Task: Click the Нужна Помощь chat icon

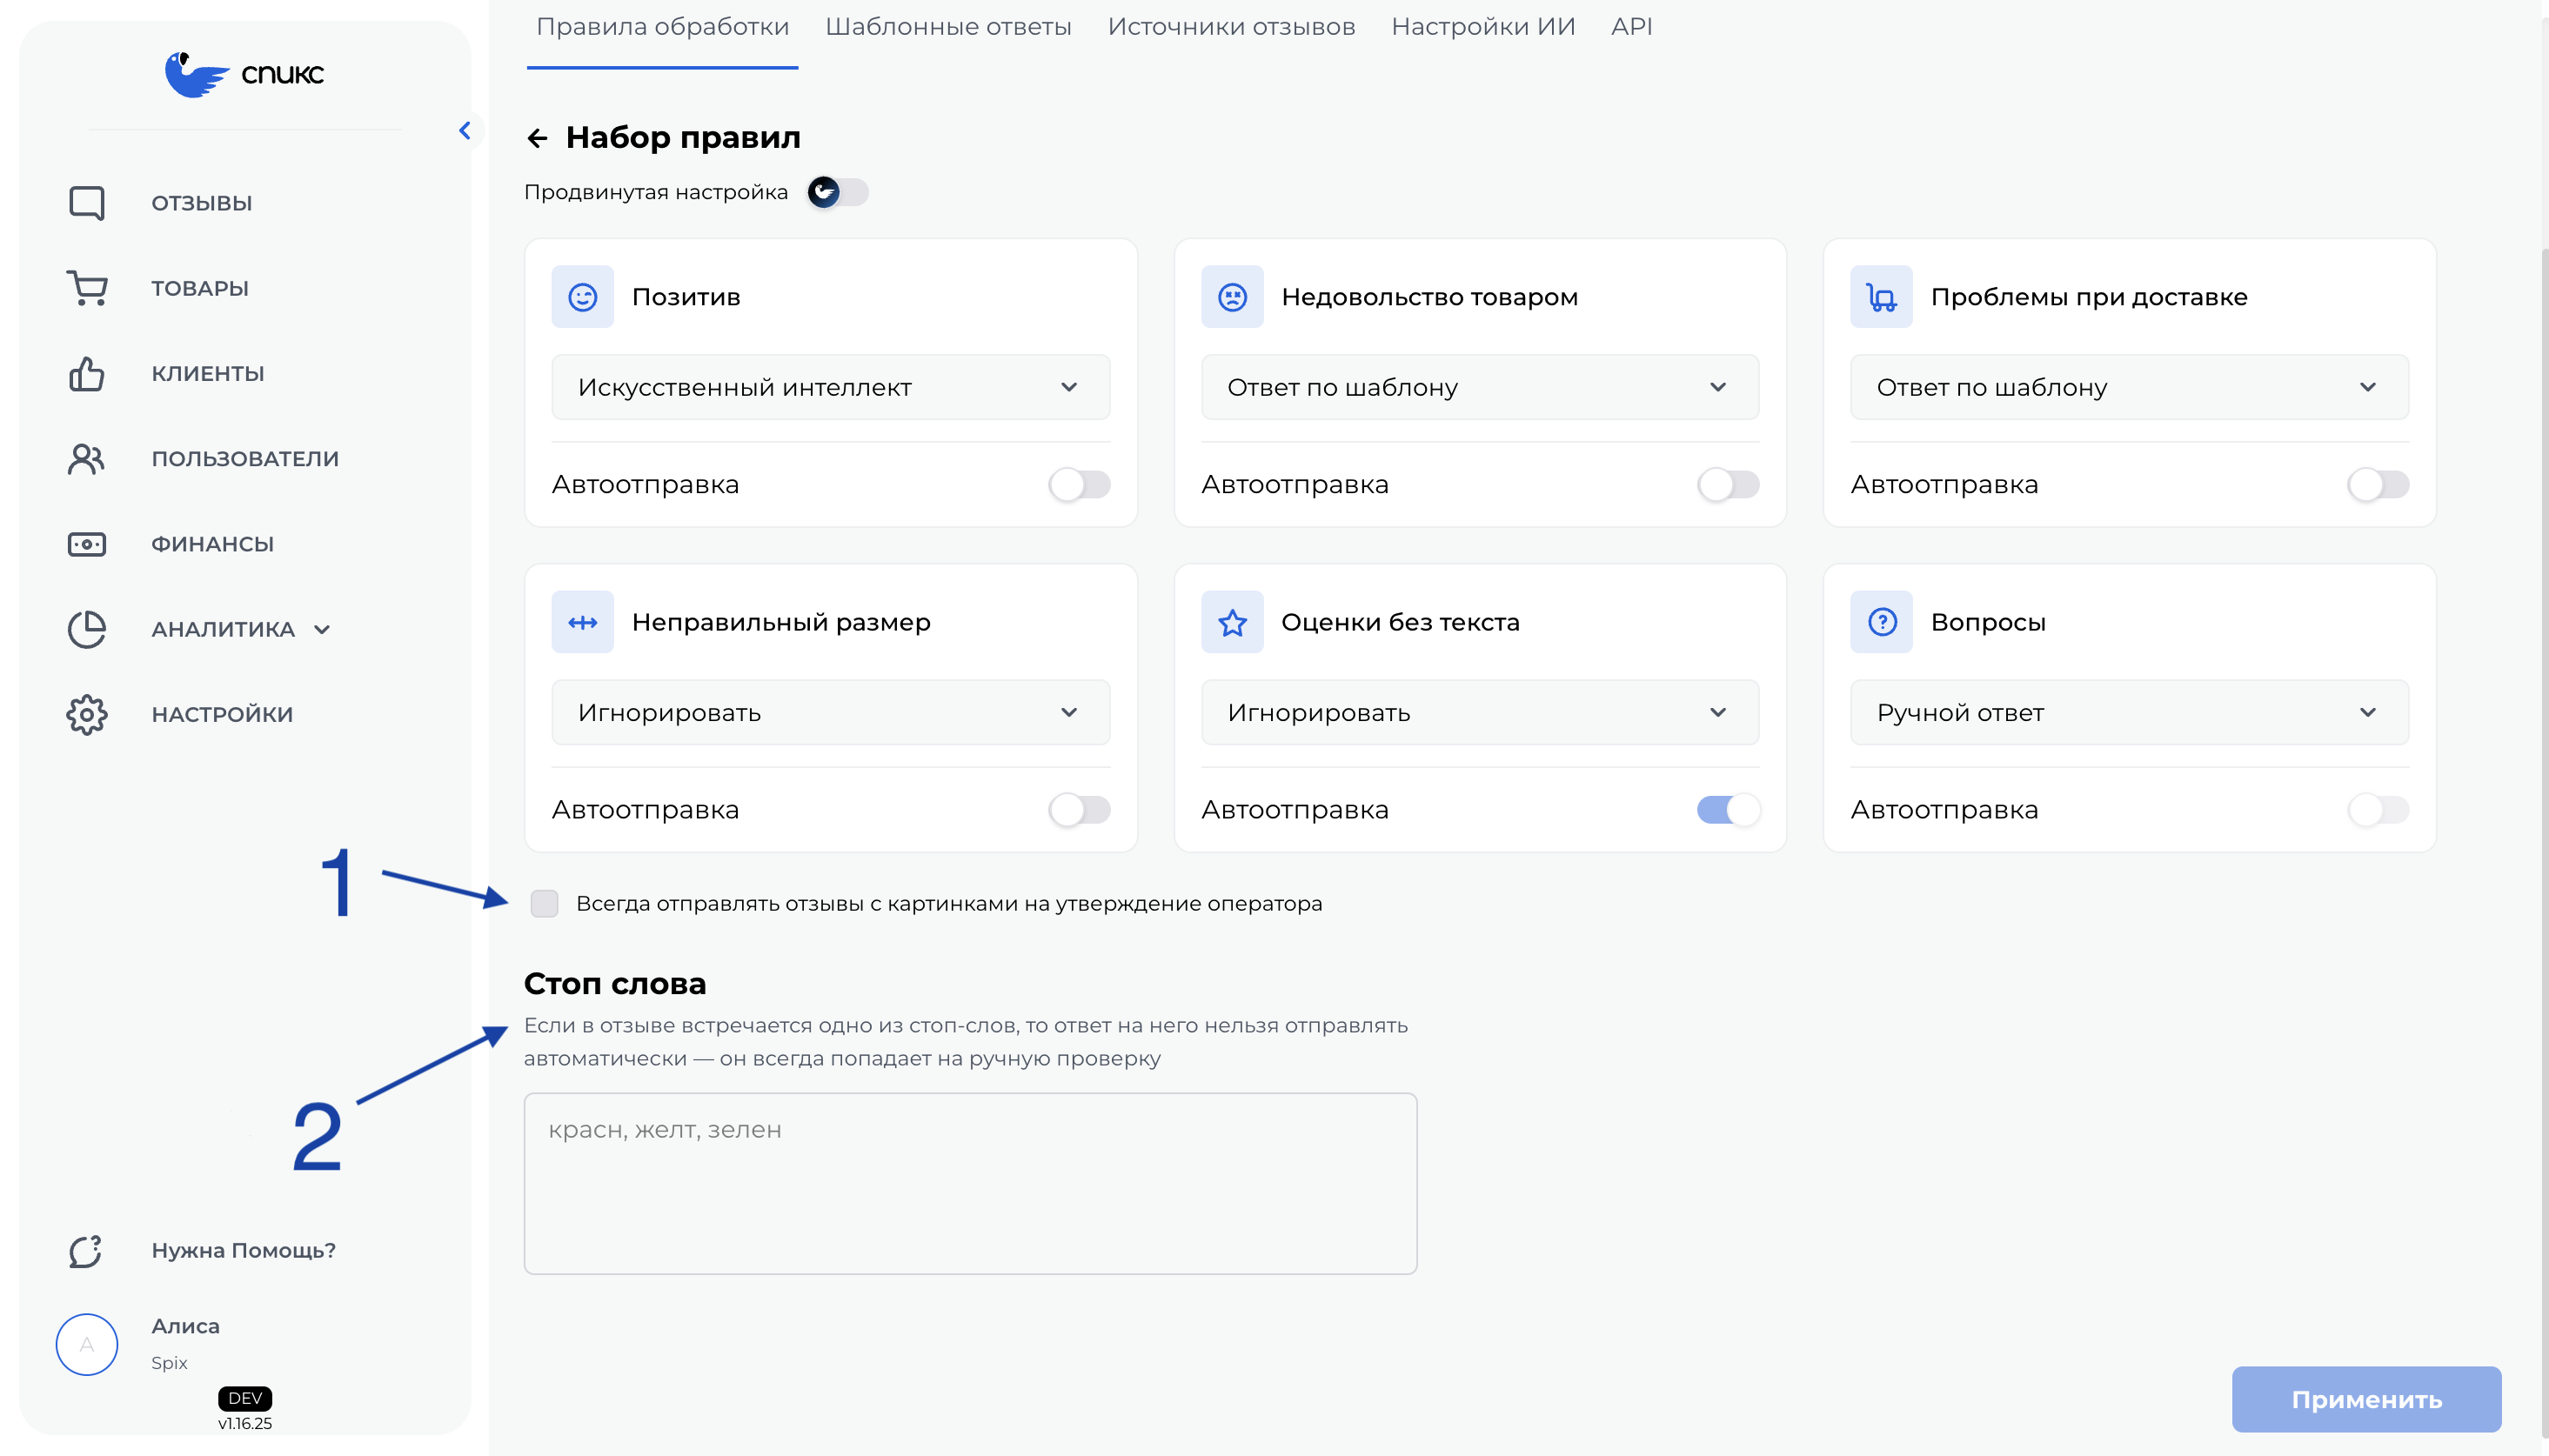Action: (x=87, y=1250)
